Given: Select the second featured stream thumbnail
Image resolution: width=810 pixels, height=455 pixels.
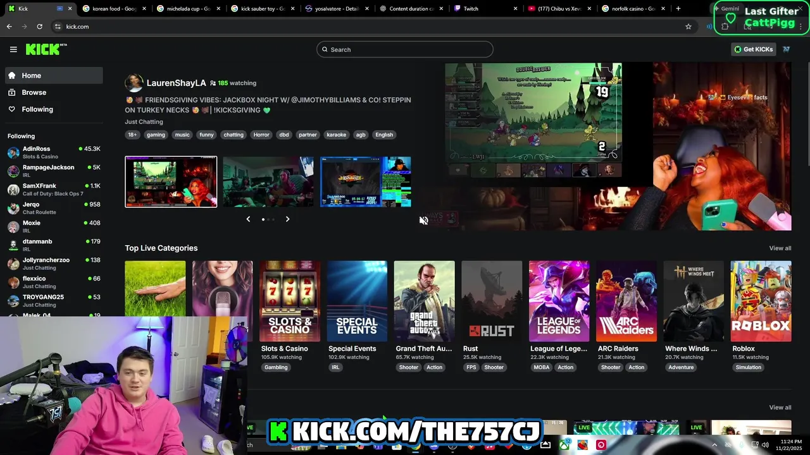Looking at the screenshot, I should point(268,181).
